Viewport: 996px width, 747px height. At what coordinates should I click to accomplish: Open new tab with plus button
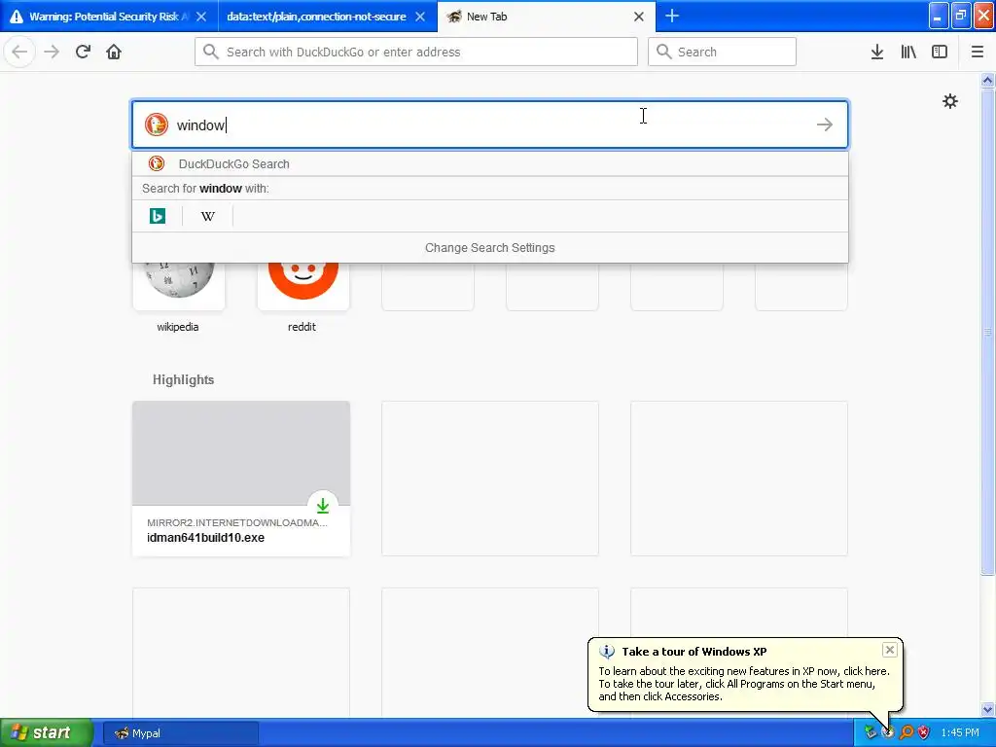(x=672, y=16)
